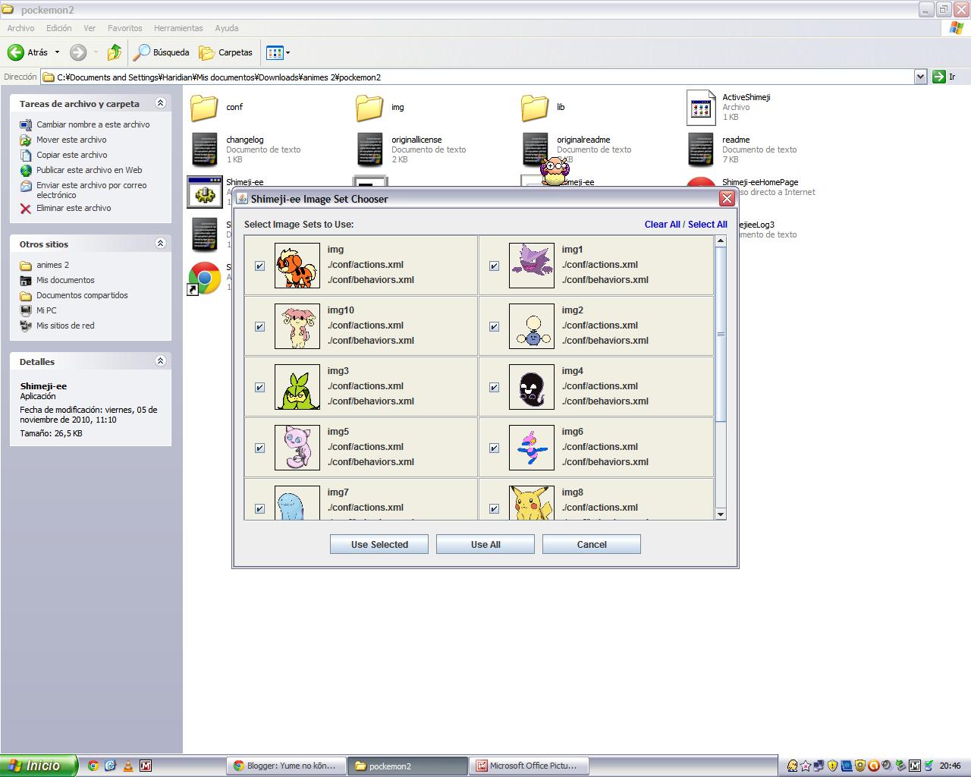971x777 pixels.
Task: Open the Favoritos menu
Action: 125,28
